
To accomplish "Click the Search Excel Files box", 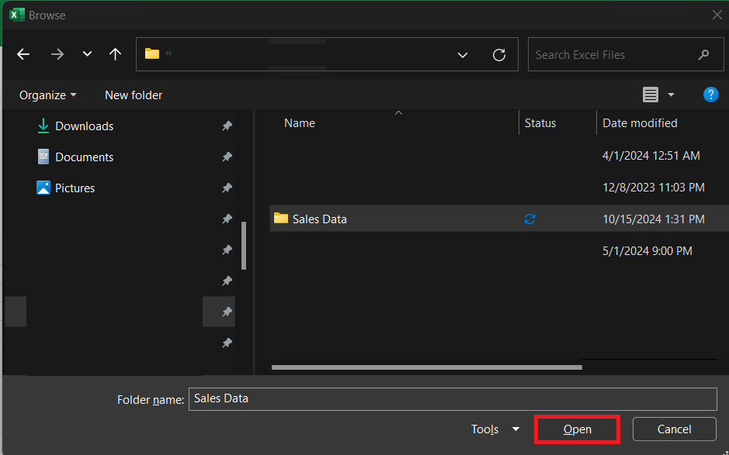I will click(x=626, y=55).
